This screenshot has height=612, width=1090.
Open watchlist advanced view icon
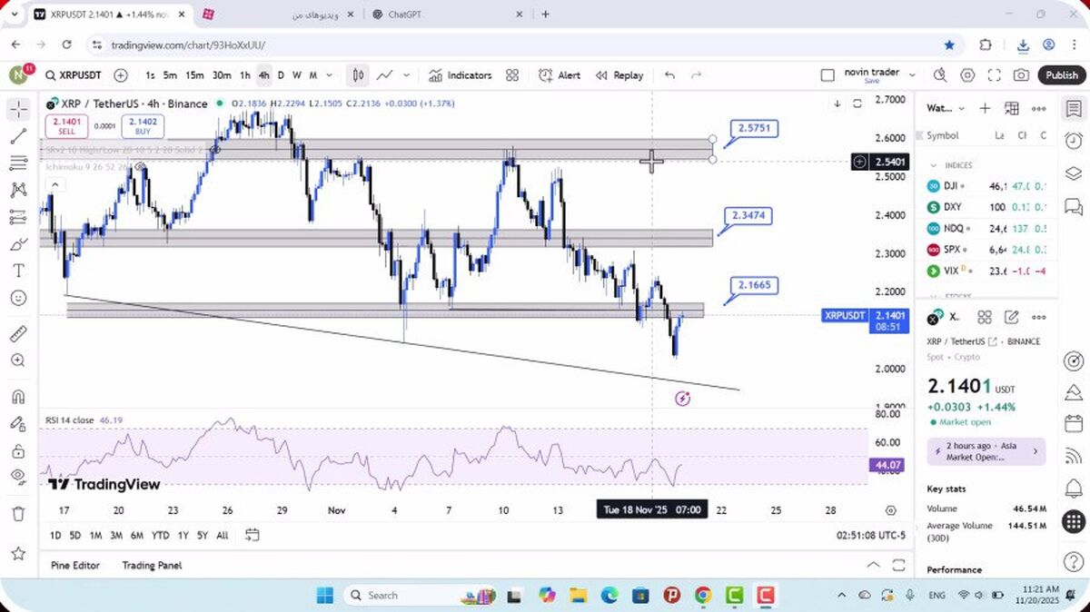click(1012, 108)
